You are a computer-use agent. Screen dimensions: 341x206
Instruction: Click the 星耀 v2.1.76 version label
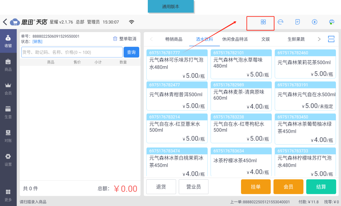61,22
